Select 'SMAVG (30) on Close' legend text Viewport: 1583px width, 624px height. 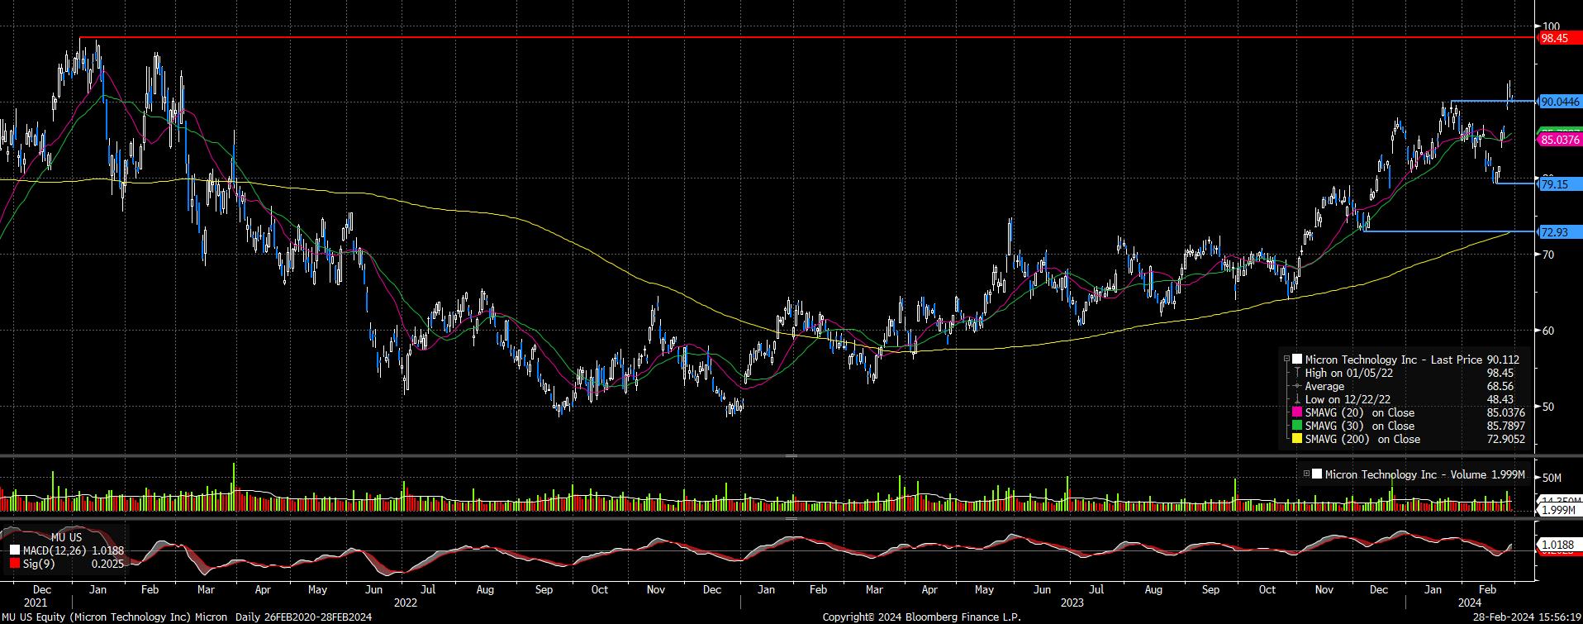(x=1359, y=426)
